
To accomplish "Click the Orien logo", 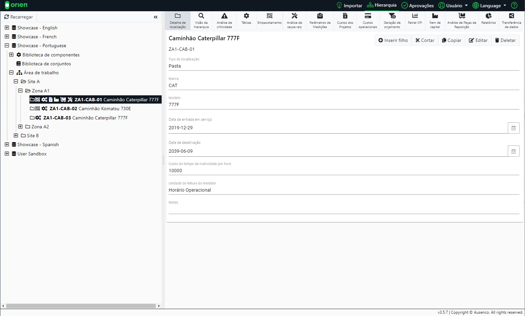I will pyautogui.click(x=16, y=5).
